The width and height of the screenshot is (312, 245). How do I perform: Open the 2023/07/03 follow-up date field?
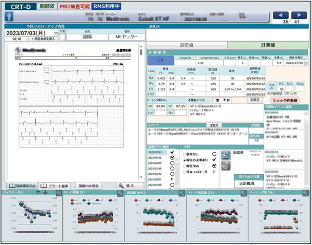[29, 32]
